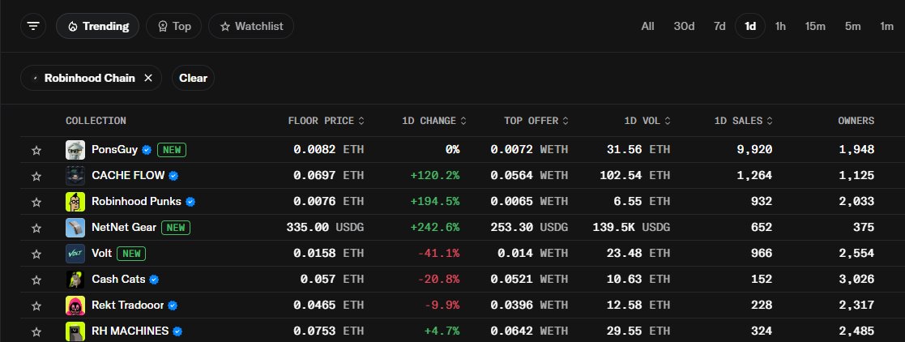
Task: Sort by 1D Sales column
Action: [743, 121]
